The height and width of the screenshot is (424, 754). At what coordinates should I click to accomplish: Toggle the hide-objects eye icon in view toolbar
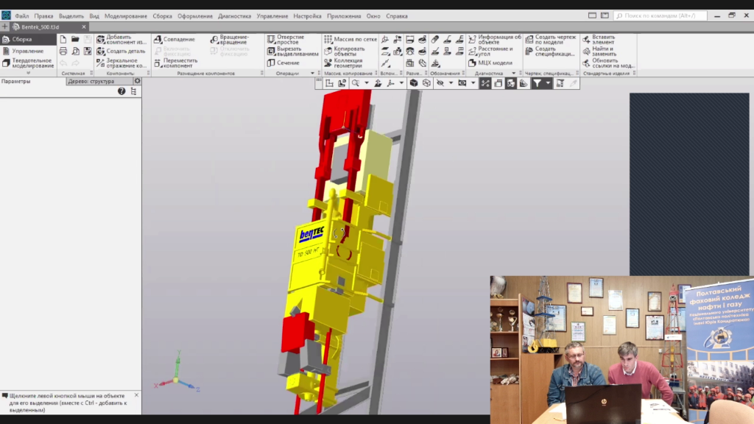tap(440, 83)
